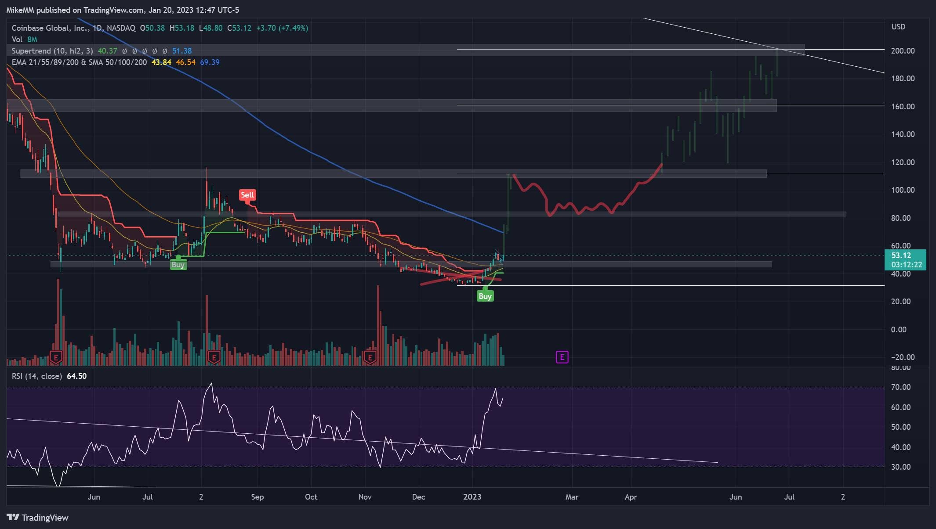Click the faded Buy label near July
This screenshot has width=936, height=529.
tap(178, 265)
